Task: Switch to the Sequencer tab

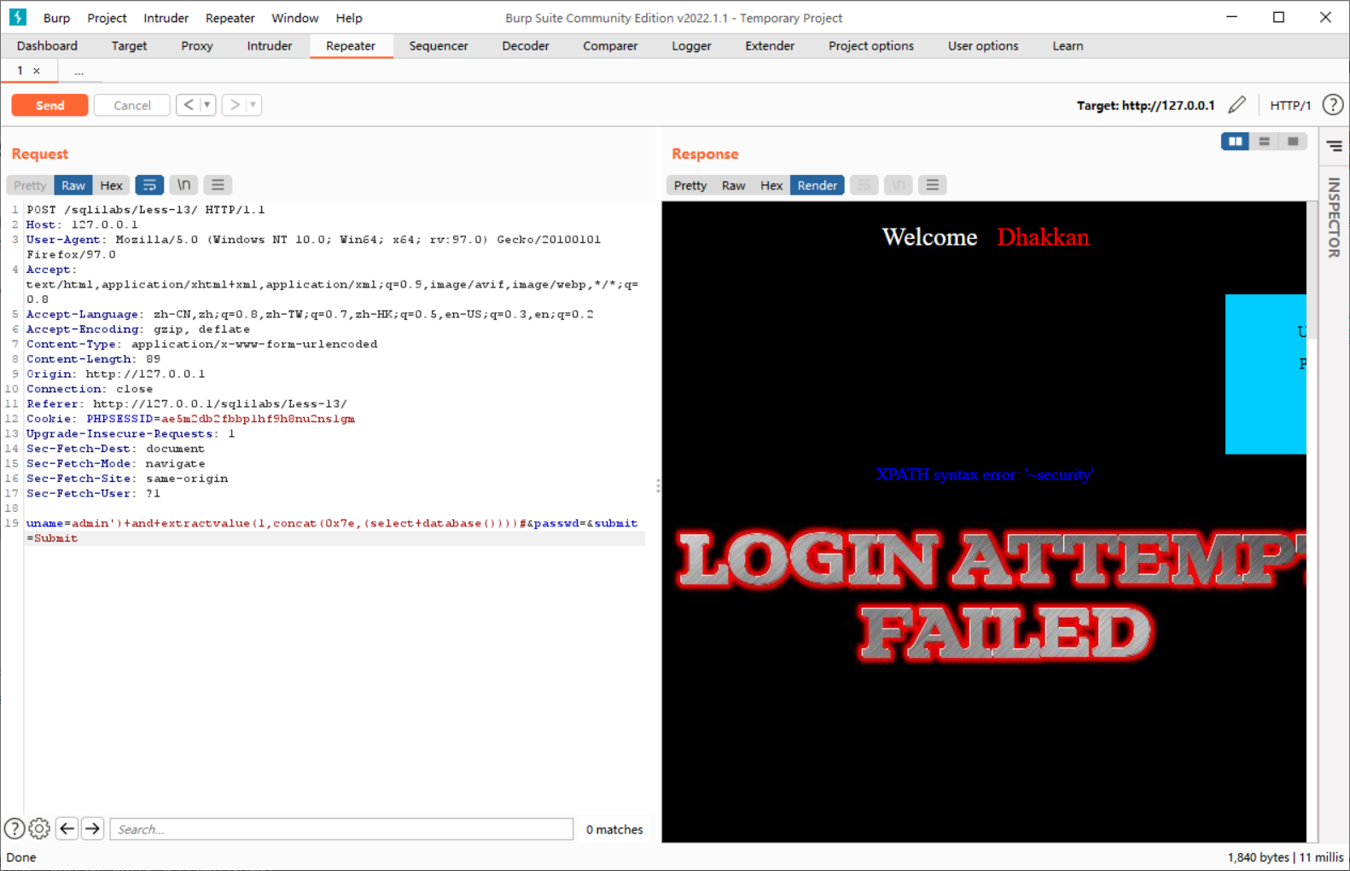Action: [x=439, y=46]
